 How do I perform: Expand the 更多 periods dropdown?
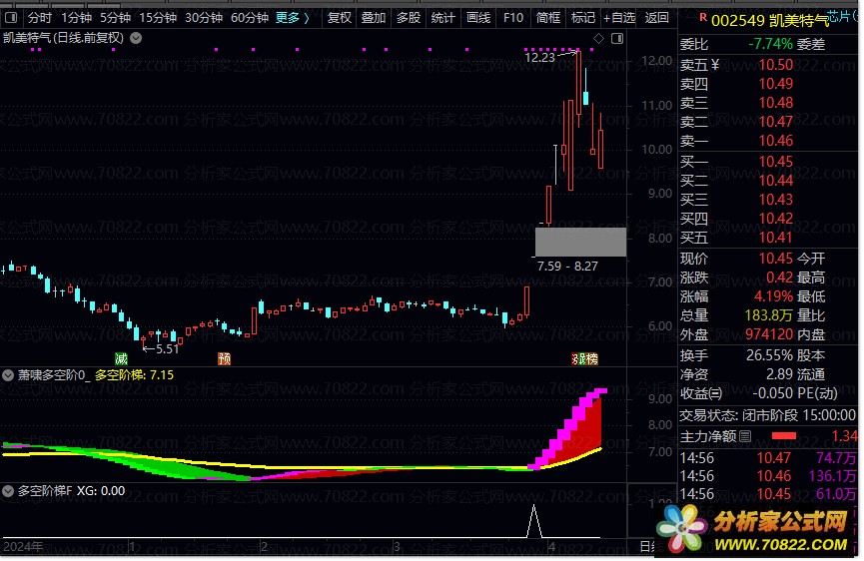(x=293, y=18)
